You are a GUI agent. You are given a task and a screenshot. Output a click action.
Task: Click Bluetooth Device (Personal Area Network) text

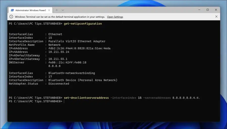83,80
